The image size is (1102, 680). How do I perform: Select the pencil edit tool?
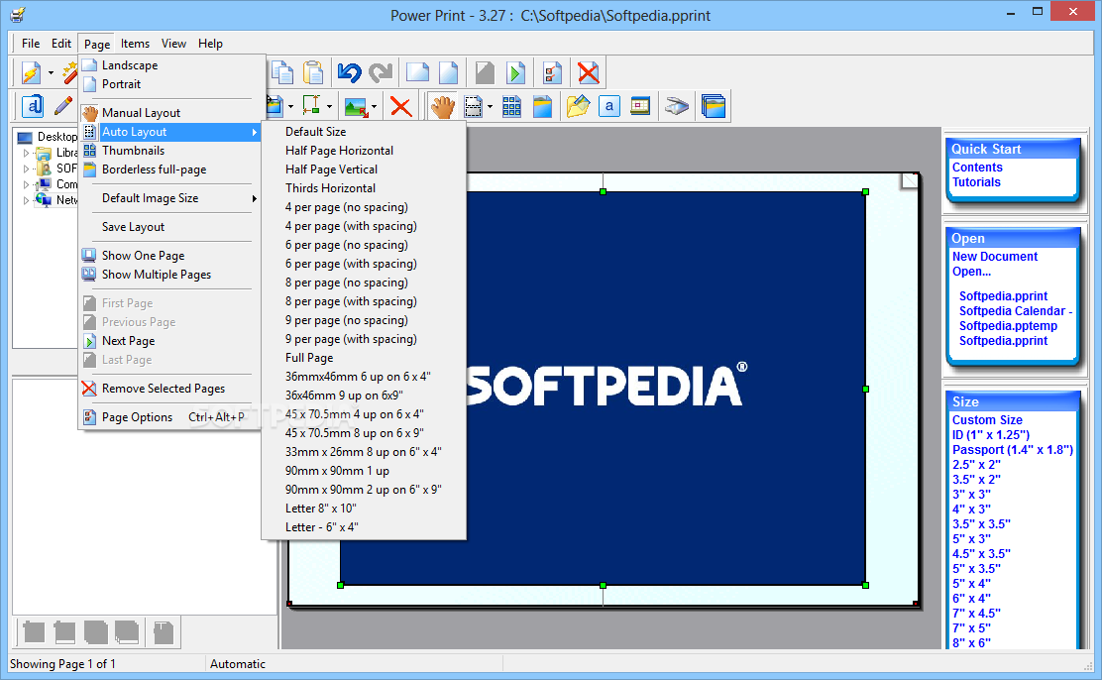(x=63, y=106)
